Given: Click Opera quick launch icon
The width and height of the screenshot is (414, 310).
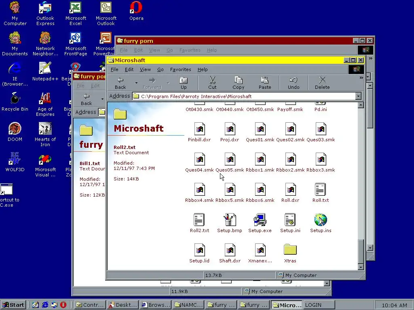Looking at the screenshot, I should [x=63, y=305].
